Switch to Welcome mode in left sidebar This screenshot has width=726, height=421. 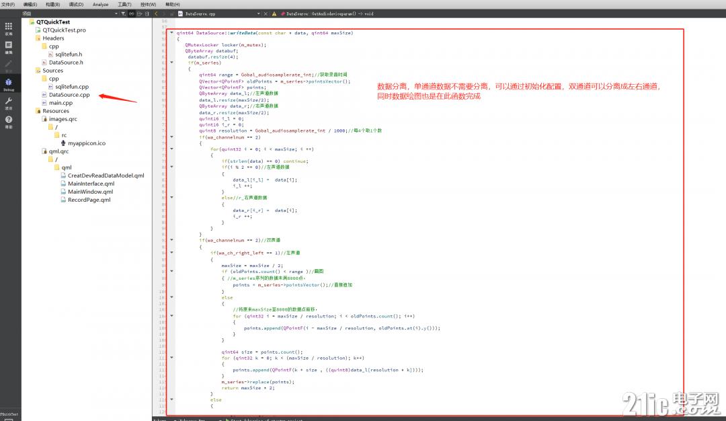tap(8, 28)
